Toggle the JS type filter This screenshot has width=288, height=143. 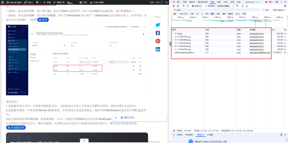tap(202, 14)
